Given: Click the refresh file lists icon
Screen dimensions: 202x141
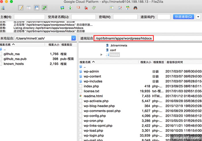Looking at the screenshot, I should coord(62,8).
